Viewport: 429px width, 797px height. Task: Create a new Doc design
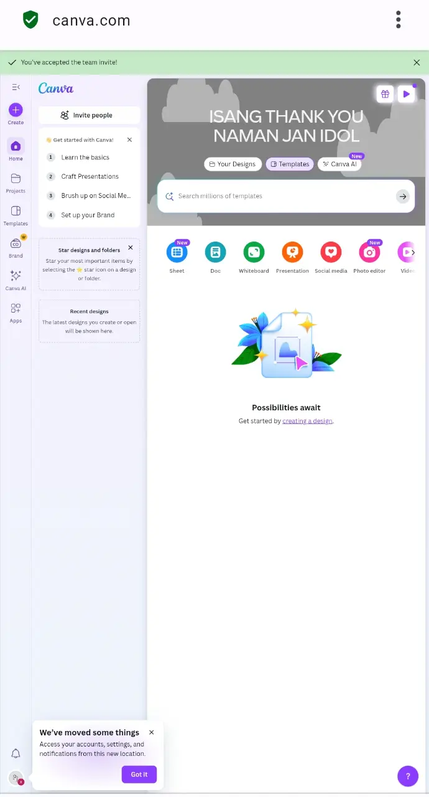pos(215,258)
